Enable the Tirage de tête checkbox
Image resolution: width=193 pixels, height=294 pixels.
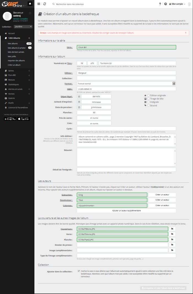click(148, 99)
